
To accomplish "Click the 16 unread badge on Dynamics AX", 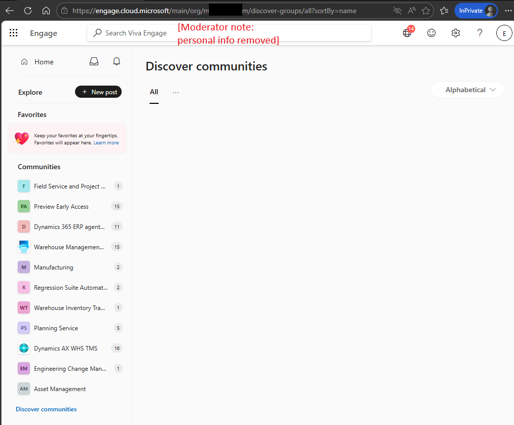I will coord(117,349).
